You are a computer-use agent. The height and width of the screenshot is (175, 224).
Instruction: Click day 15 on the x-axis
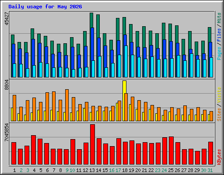point(105,170)
